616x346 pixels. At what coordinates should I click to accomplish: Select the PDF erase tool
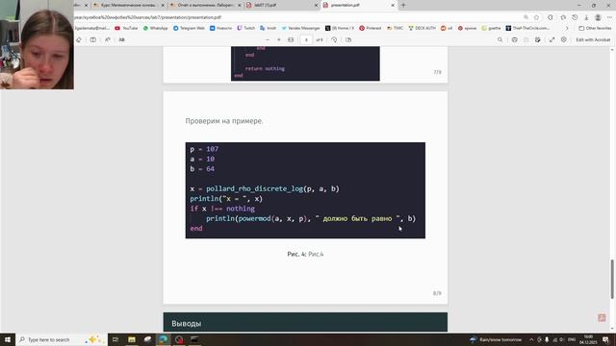click(x=79, y=39)
